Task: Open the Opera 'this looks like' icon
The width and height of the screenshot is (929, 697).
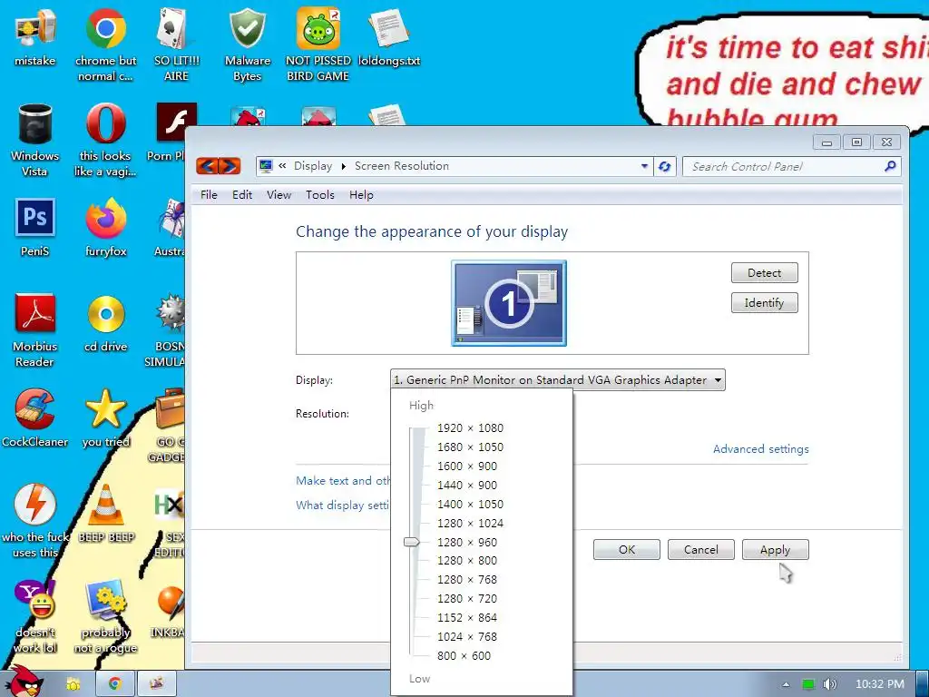Action: point(105,140)
